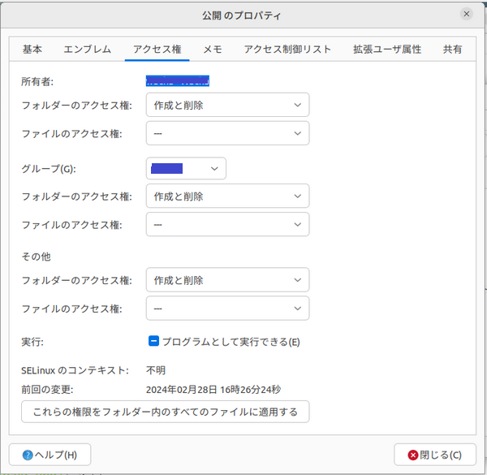Viewport: 487px width, 475px height.
Task: Toggle the 'プログラムとして実行できる' checkbox
Action: point(153,342)
